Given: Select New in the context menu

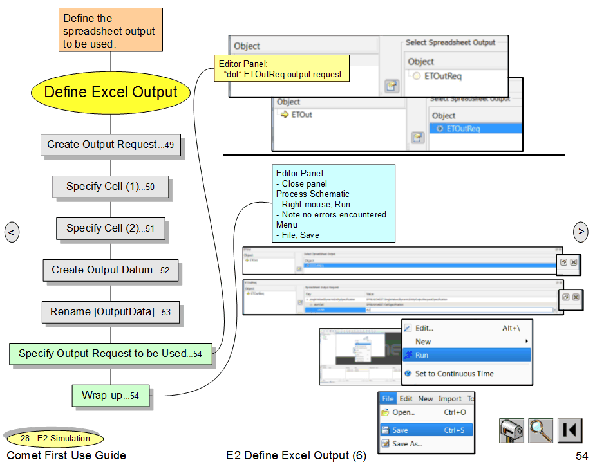Looking at the screenshot, I should tap(467, 342).
